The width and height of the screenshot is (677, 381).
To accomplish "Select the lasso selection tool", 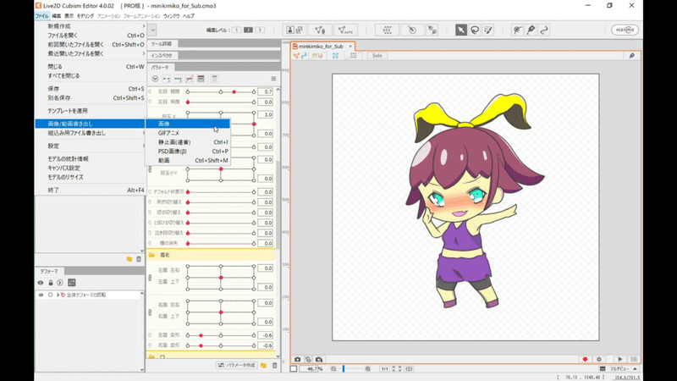I will pos(475,30).
